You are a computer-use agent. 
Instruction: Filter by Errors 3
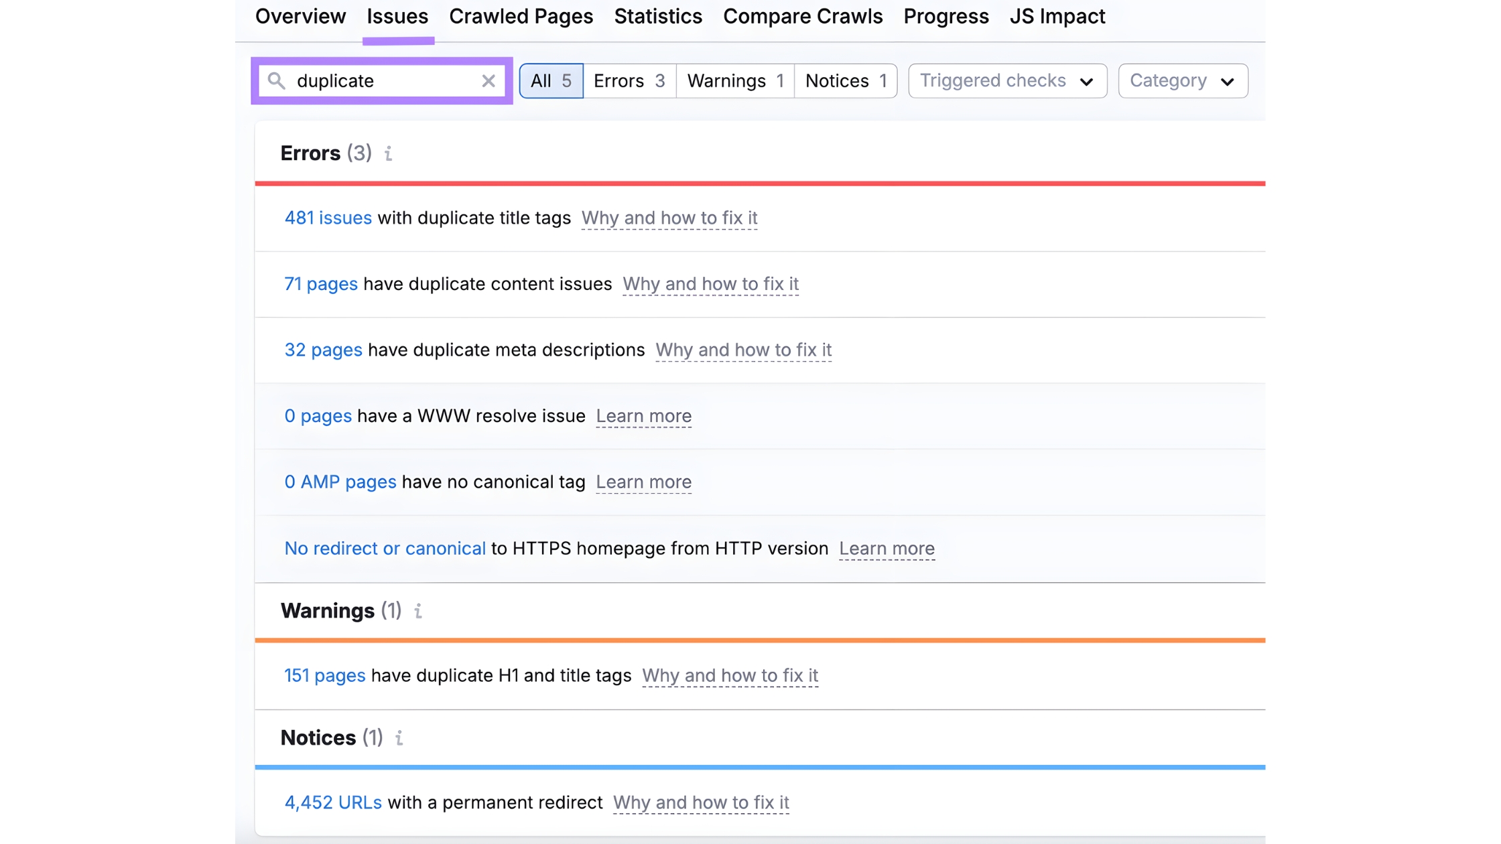pyautogui.click(x=629, y=81)
